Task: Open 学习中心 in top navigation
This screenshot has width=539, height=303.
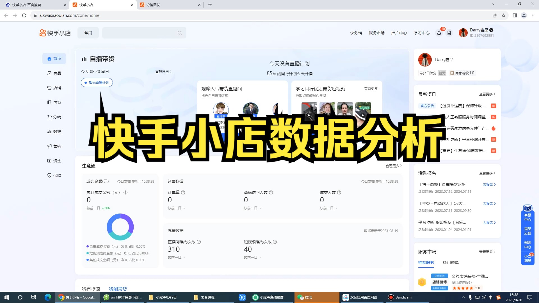Action: click(x=421, y=33)
